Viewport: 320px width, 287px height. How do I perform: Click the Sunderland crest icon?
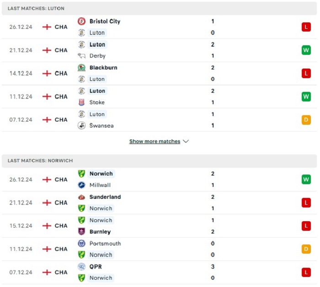(x=82, y=197)
